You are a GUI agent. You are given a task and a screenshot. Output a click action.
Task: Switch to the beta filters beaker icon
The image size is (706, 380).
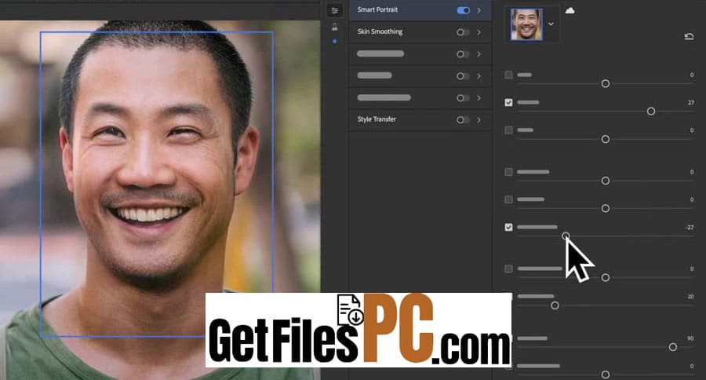(x=334, y=27)
